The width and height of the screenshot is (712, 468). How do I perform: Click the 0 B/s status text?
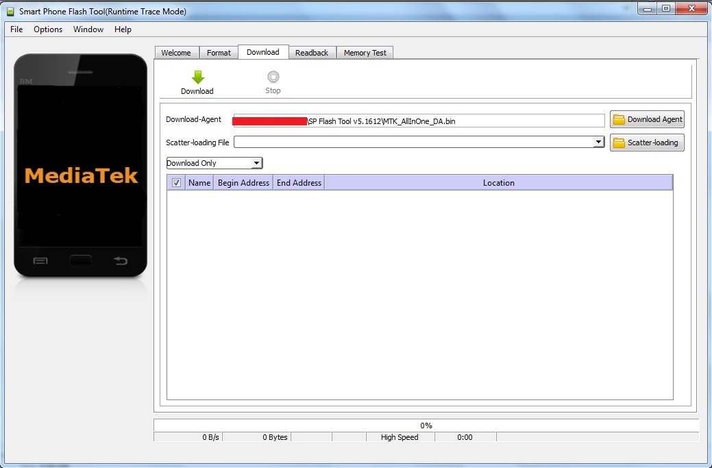coord(210,437)
